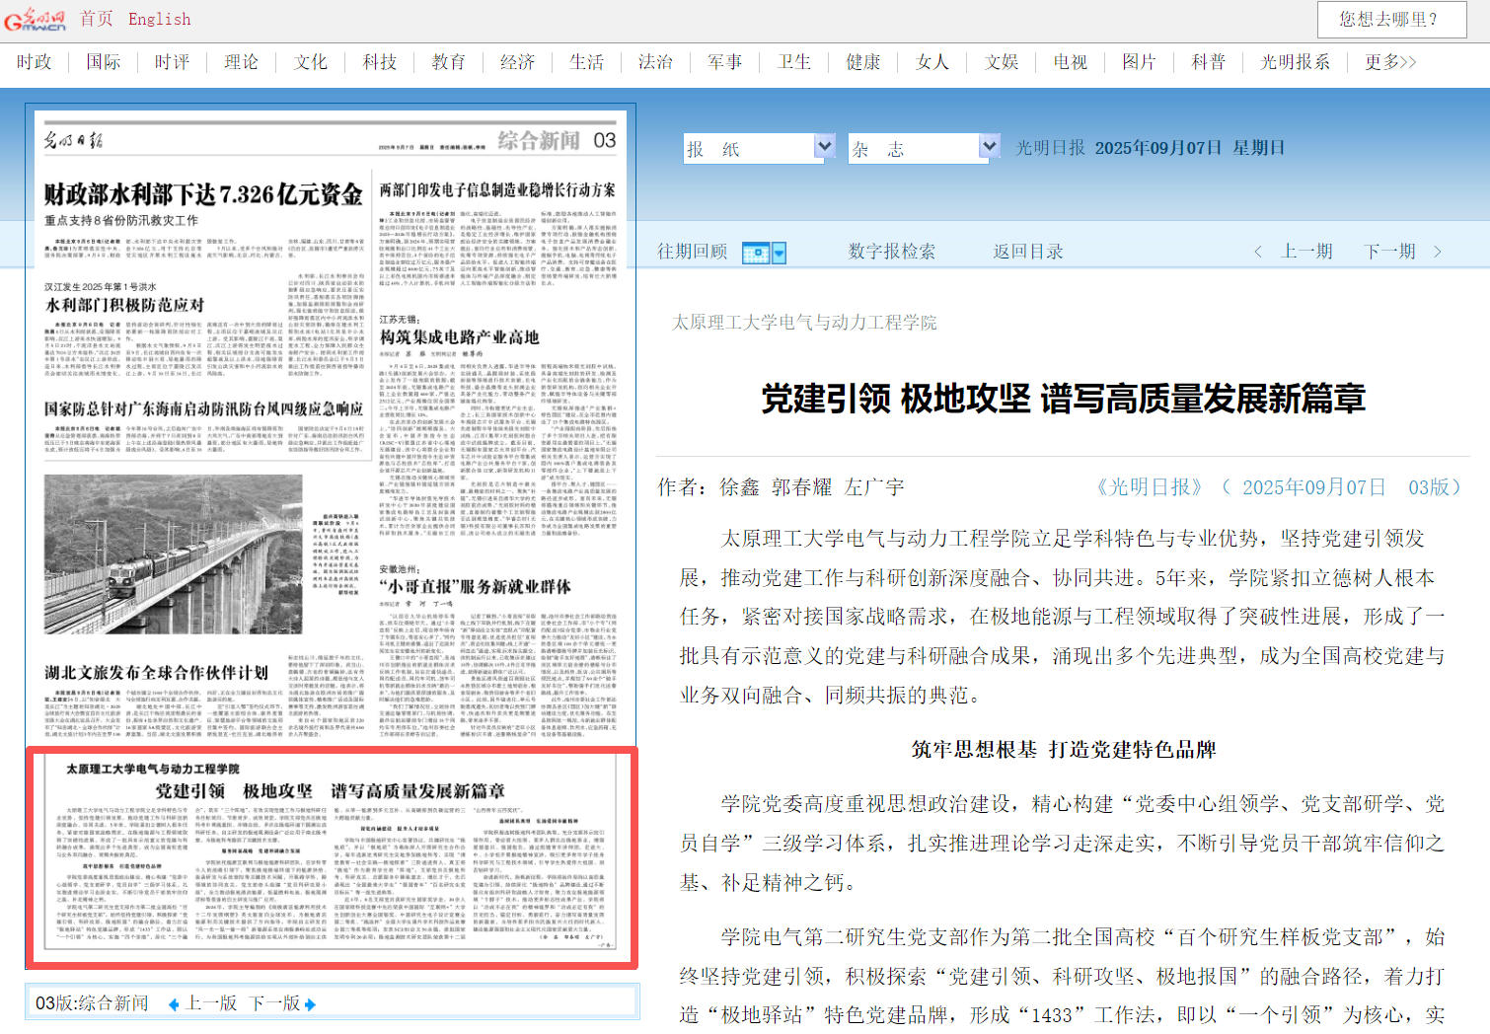Open the calendar icon beside 往期回顾
Viewport: 1490px width, 1034px height.
(755, 254)
